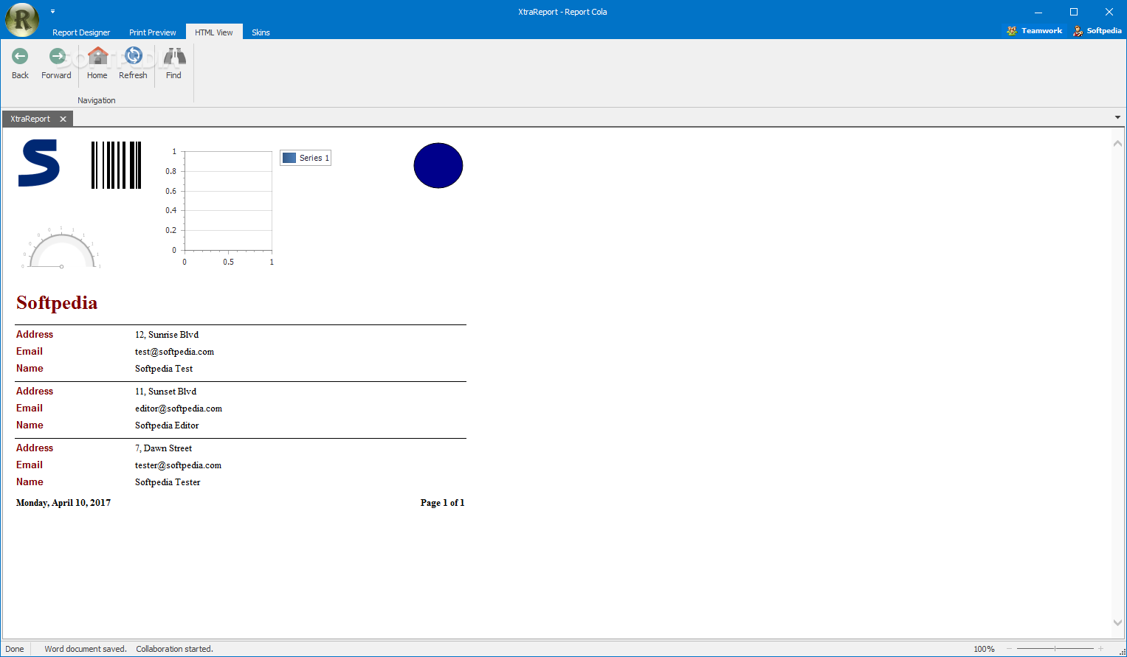Viewport: 1127px width, 657px height.
Task: Click the Softpedia report heading
Action: [57, 303]
